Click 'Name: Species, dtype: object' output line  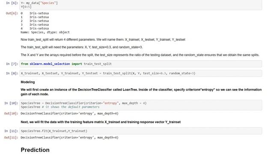click(45, 33)
